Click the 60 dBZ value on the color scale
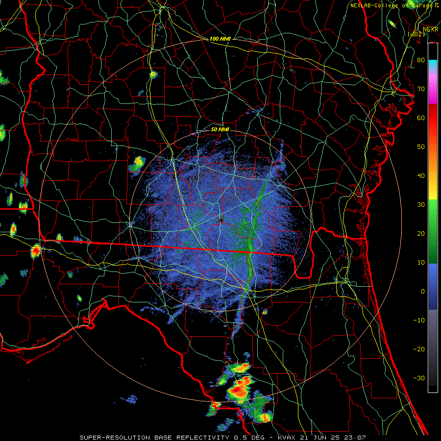Viewport: 441px width, 441px height. point(421,118)
